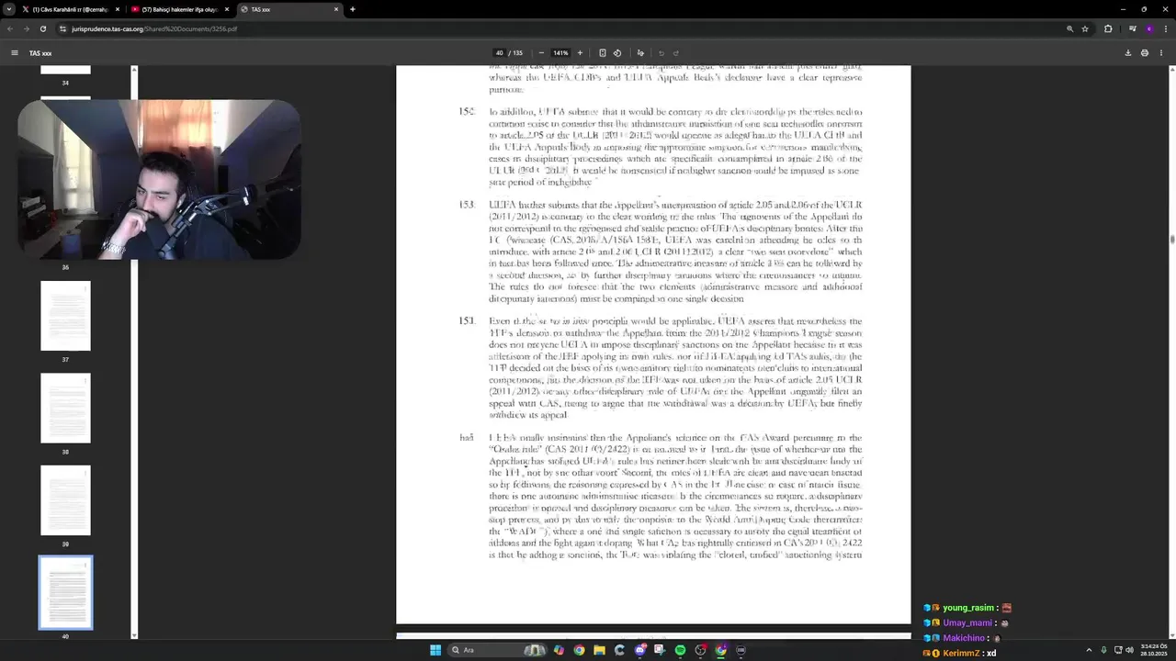
Task: Close the YouTube Bahisçi hakemler tab
Action: pyautogui.click(x=227, y=9)
